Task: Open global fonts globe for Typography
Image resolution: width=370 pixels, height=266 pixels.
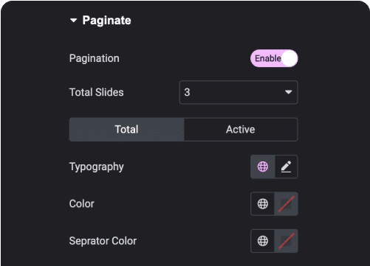Action: click(263, 167)
